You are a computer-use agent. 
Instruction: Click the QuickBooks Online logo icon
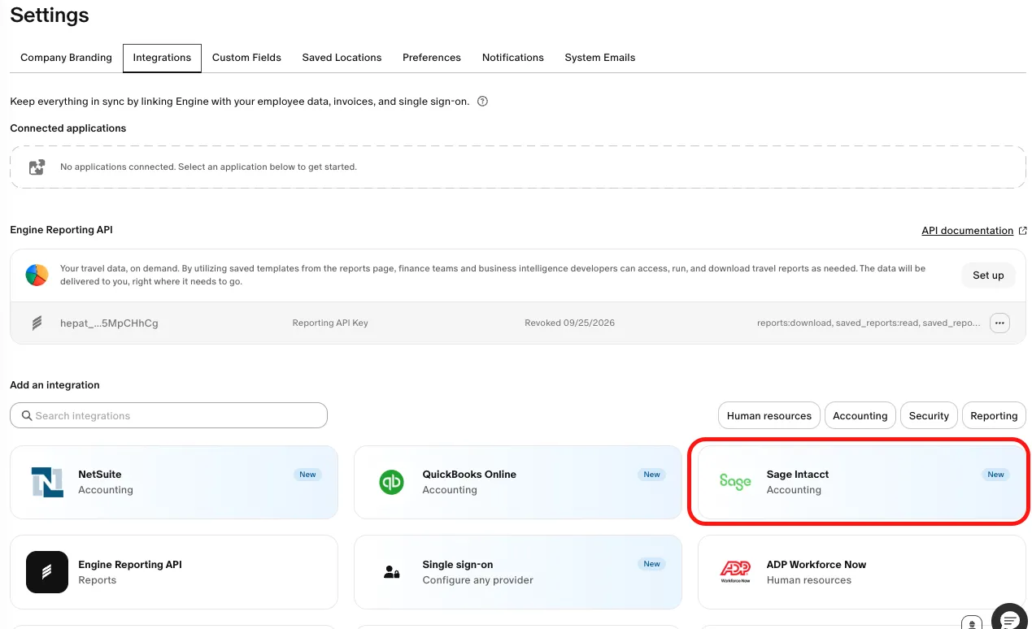click(x=391, y=482)
